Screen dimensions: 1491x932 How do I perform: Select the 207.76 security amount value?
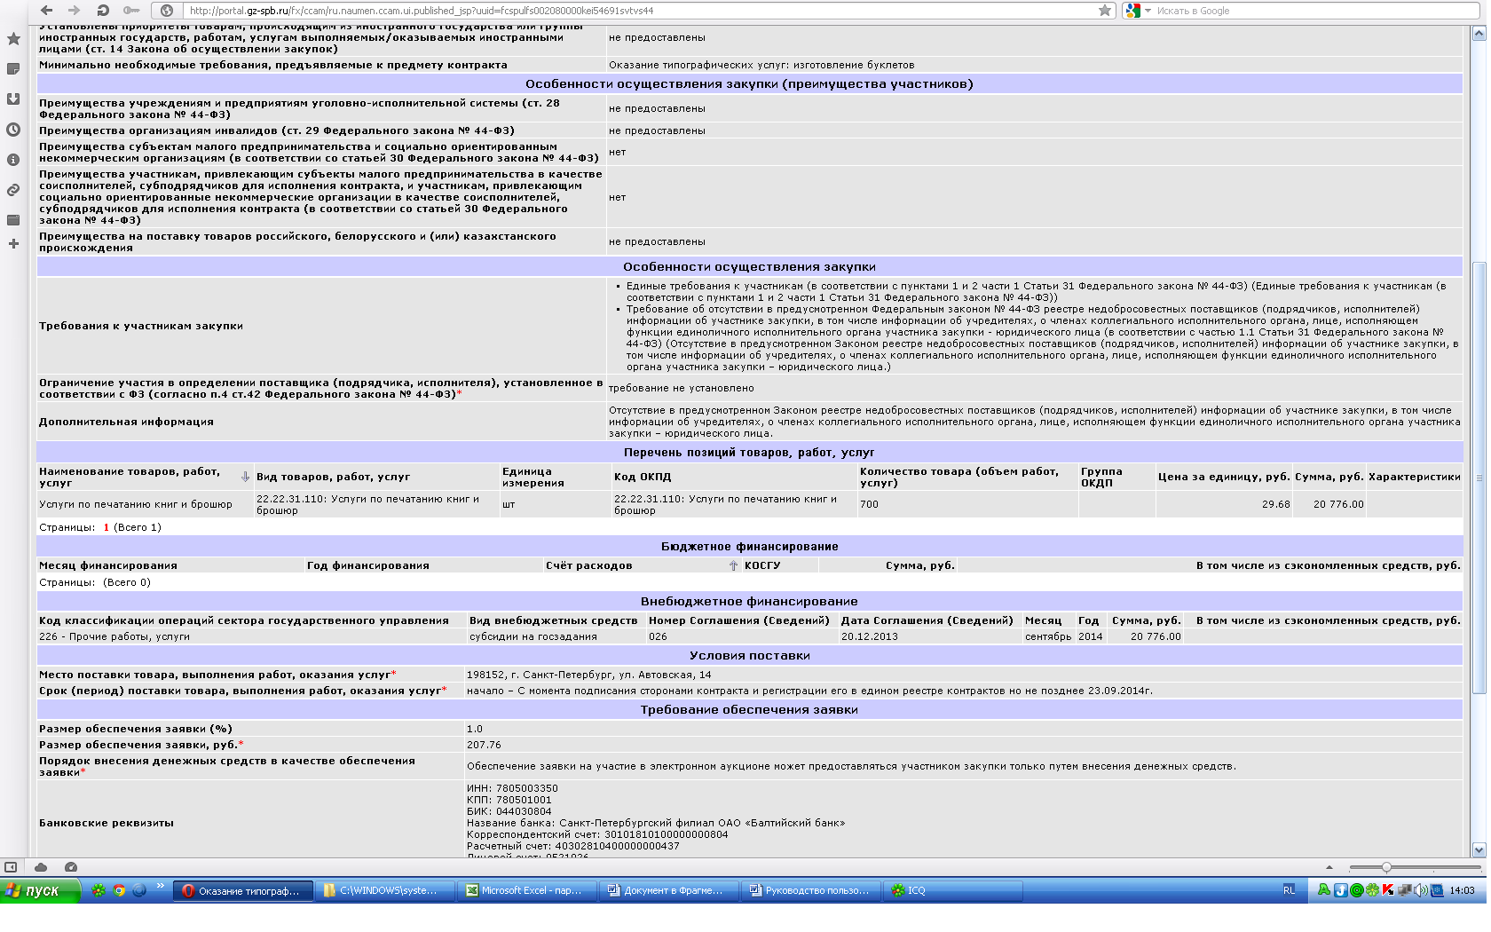(484, 745)
